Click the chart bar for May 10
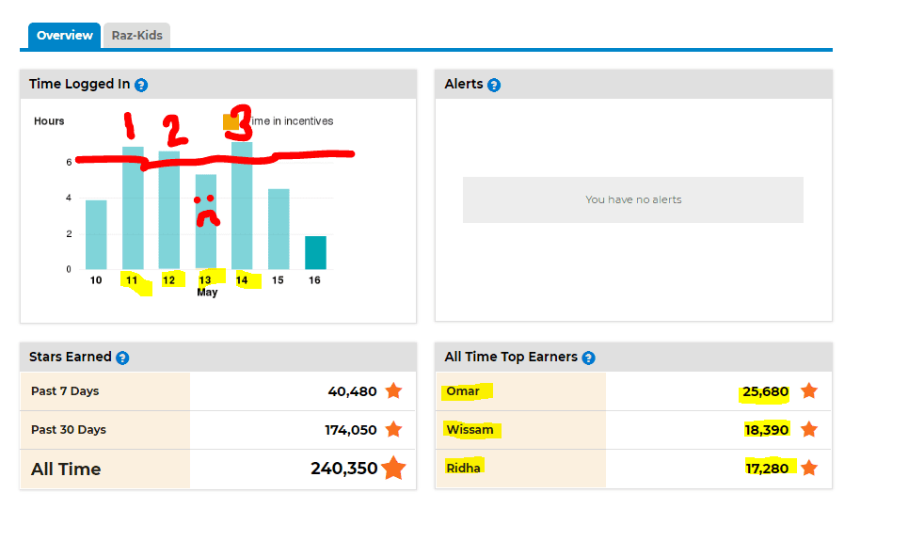908x541 pixels. click(x=96, y=234)
